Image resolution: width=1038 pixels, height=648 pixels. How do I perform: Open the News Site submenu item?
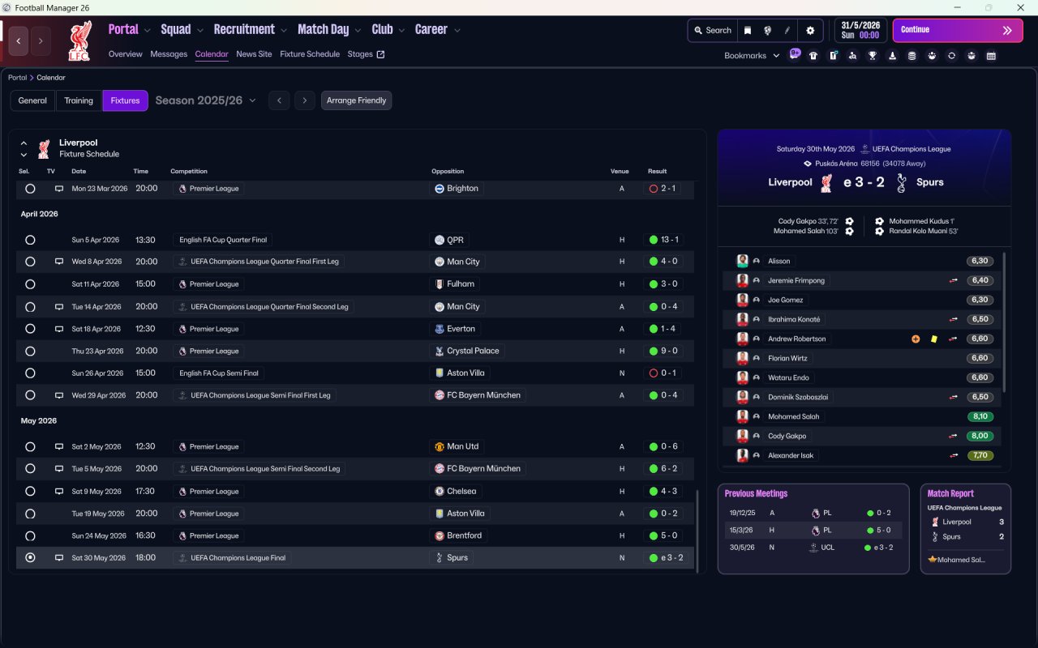pyautogui.click(x=254, y=54)
